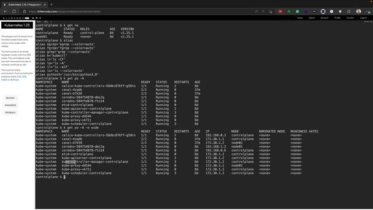Open the About page

click(312, 18)
